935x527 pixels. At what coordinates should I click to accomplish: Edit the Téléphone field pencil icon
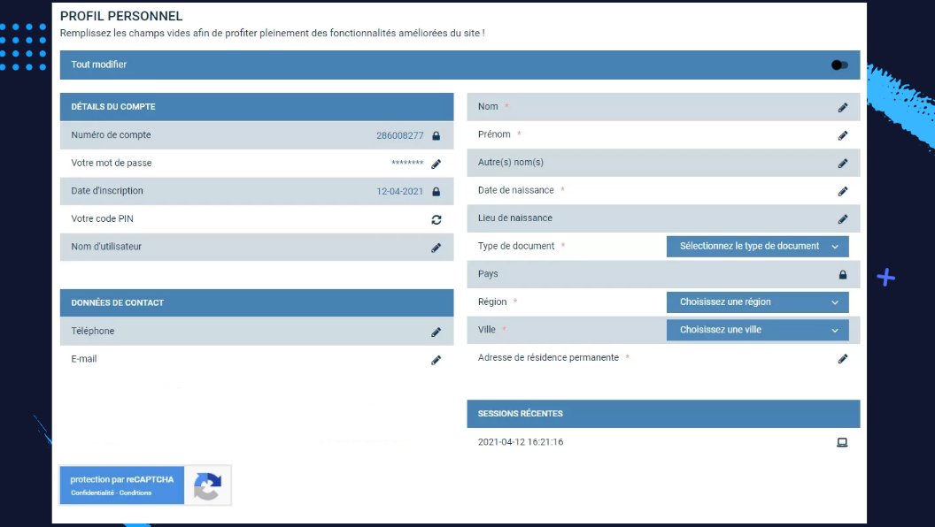436,332
